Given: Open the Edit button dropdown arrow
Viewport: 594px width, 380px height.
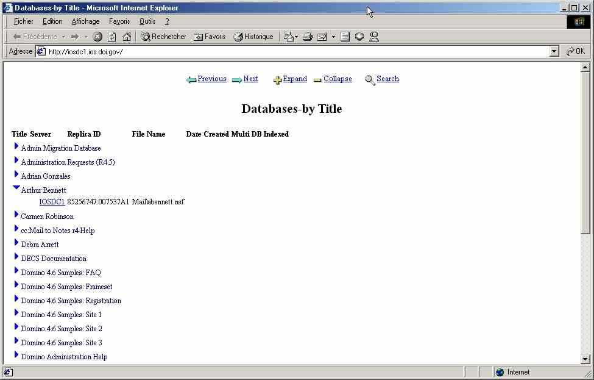Looking at the screenshot, I should click(333, 37).
